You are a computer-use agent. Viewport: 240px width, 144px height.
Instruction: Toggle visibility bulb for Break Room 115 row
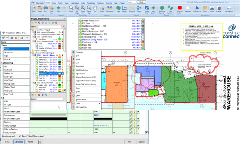(62, 58)
